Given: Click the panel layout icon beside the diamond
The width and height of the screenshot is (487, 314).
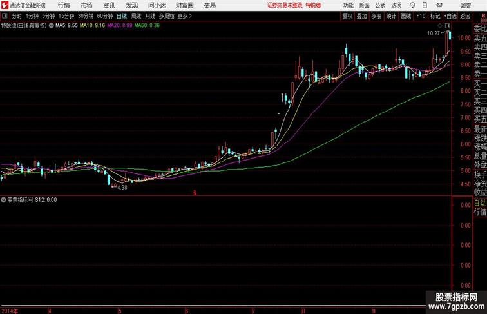Looking at the screenshot, I should [x=448, y=26].
